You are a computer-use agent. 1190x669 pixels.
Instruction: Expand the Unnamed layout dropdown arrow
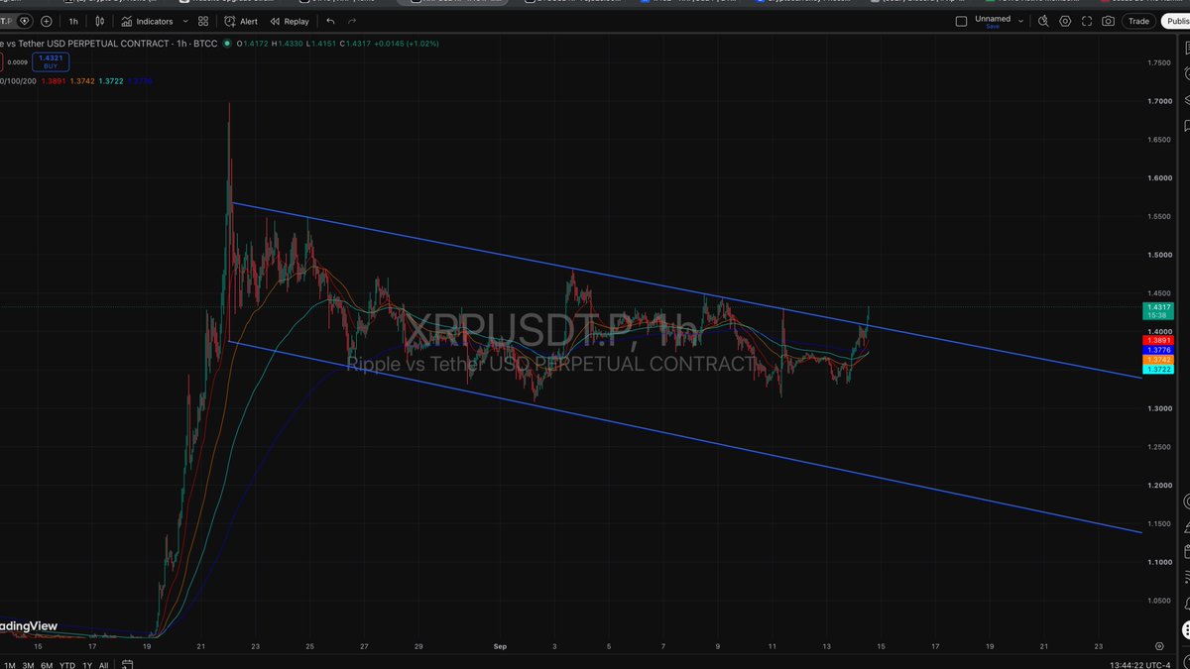(x=1019, y=20)
